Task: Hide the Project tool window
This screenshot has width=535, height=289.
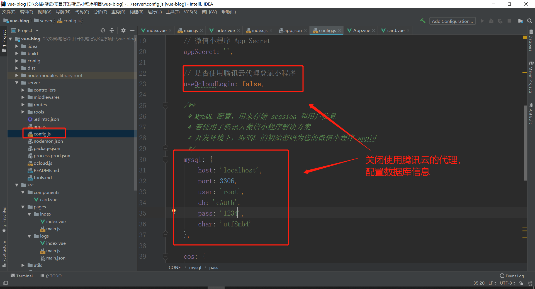Action: (132, 30)
